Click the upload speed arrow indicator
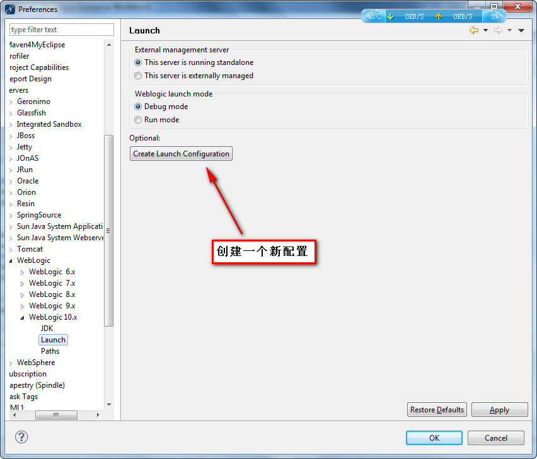The width and height of the screenshot is (537, 459). point(439,16)
